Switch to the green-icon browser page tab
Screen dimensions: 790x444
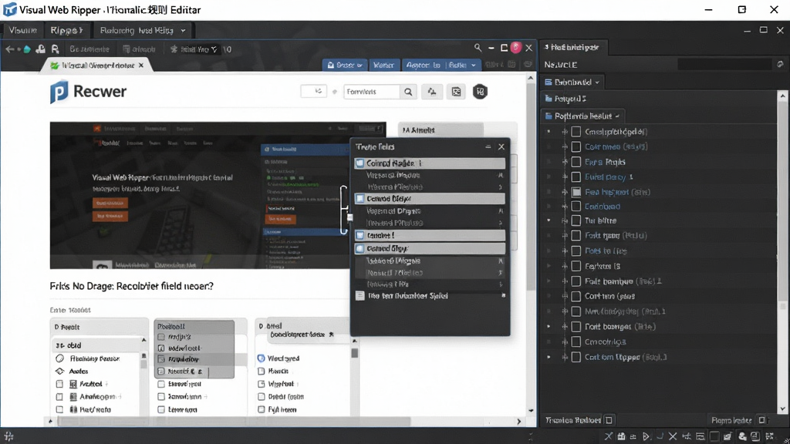tap(96, 66)
